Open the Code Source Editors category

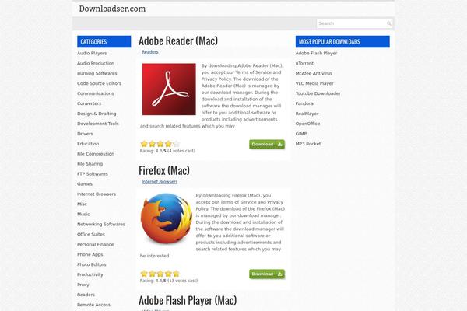(x=99, y=83)
